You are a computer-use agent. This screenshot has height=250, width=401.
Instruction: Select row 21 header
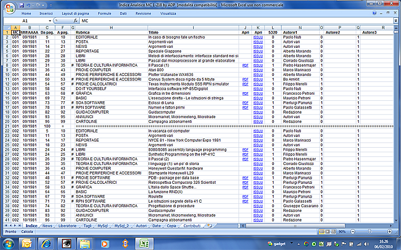click(7, 126)
